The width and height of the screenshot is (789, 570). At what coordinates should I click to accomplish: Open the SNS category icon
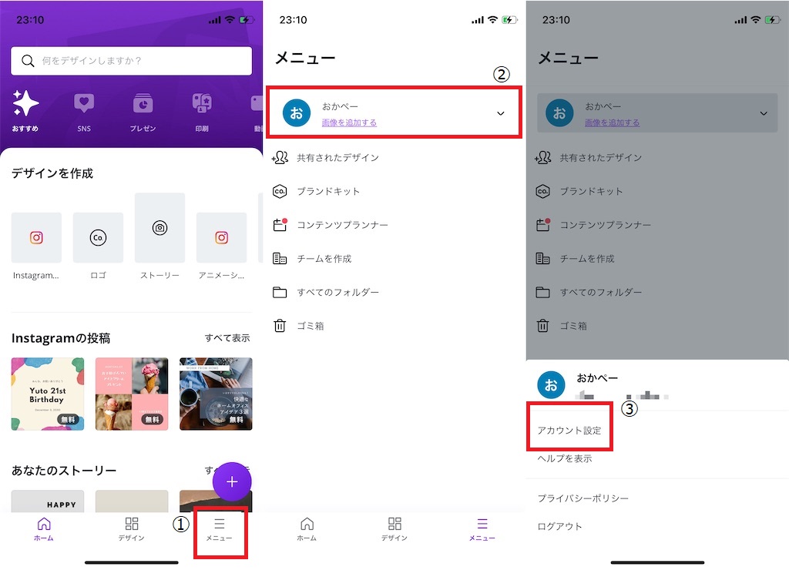[x=84, y=103]
